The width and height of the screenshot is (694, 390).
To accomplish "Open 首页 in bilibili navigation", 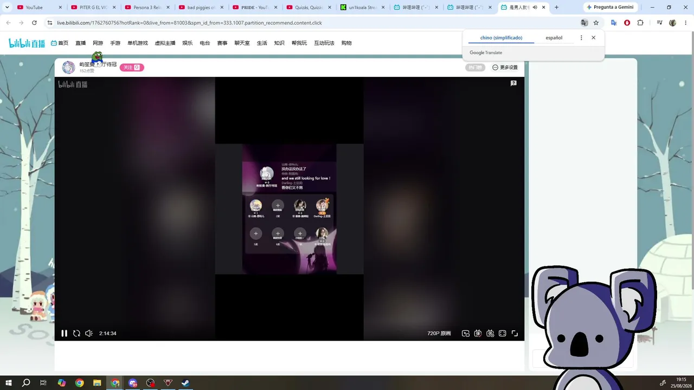I will (60, 43).
